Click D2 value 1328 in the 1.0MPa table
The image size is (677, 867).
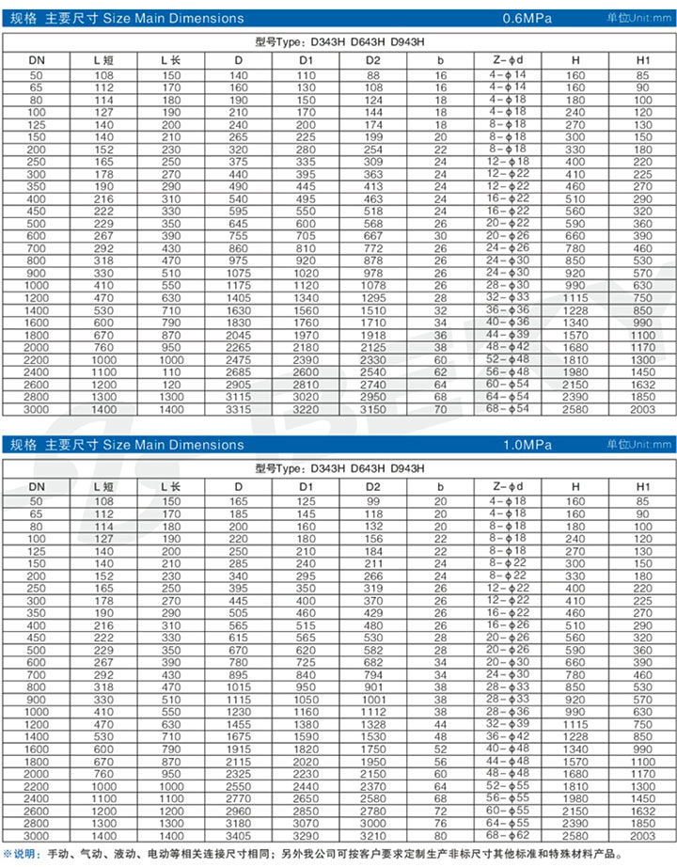pos(372,725)
